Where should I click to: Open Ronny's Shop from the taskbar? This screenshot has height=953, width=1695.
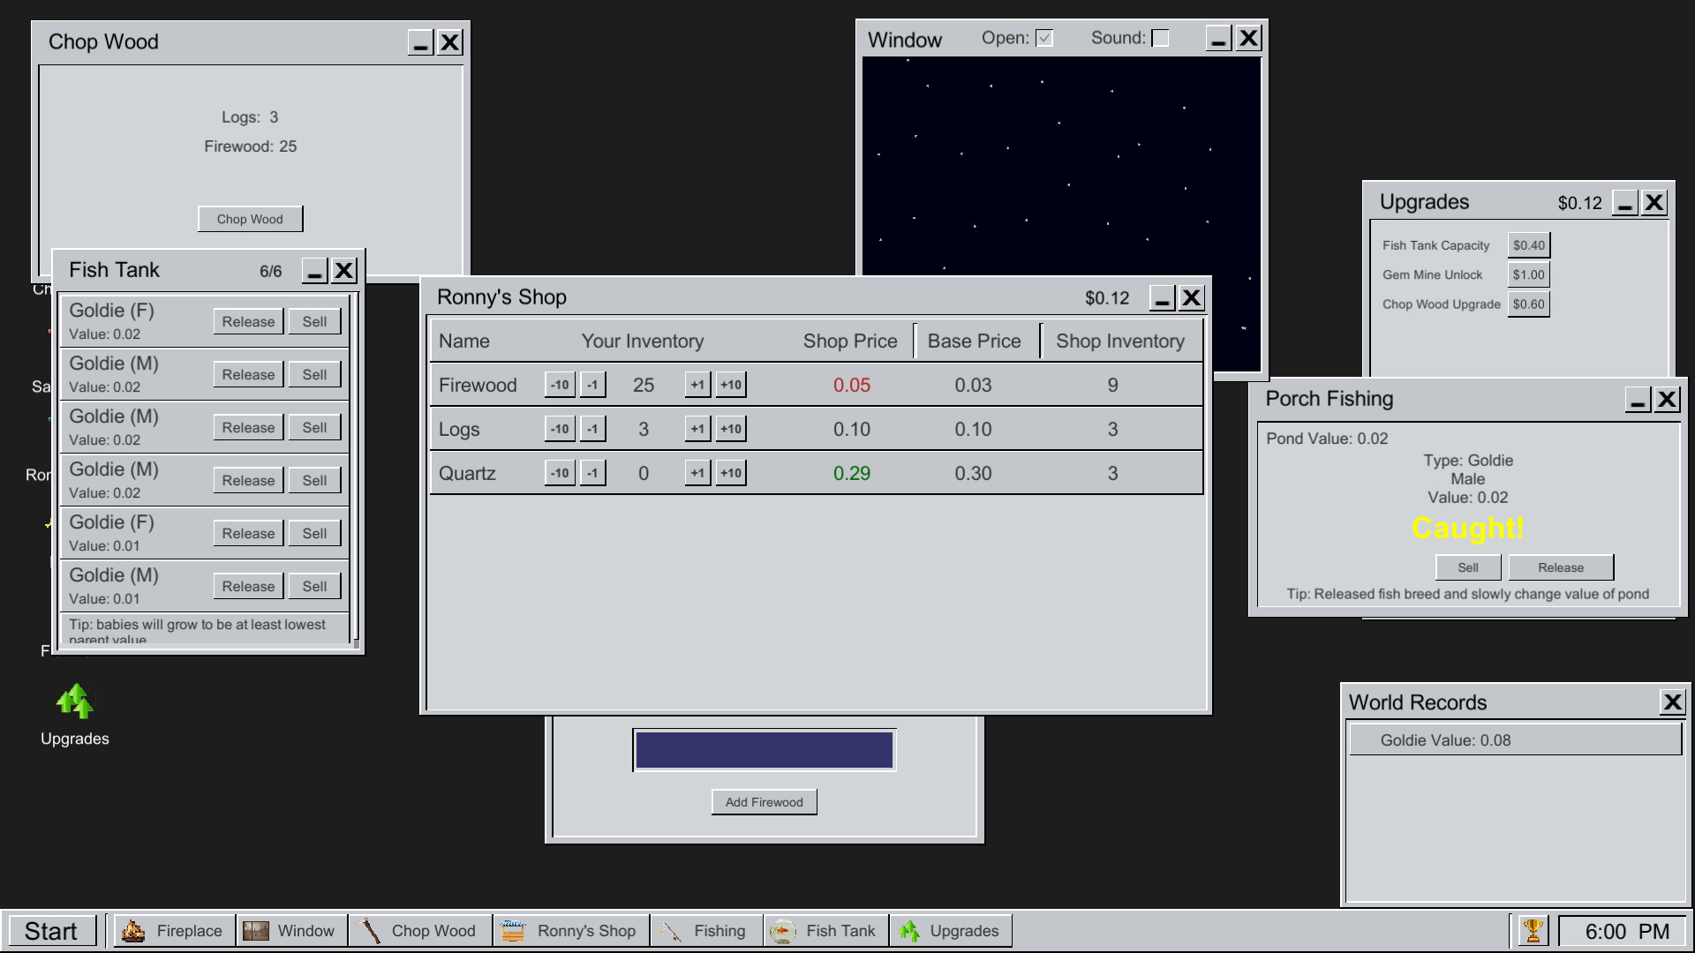coord(570,931)
